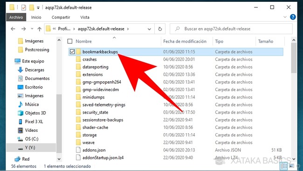
Task: Open Postcrossing in the navigation pane
Action: click(x=37, y=50)
